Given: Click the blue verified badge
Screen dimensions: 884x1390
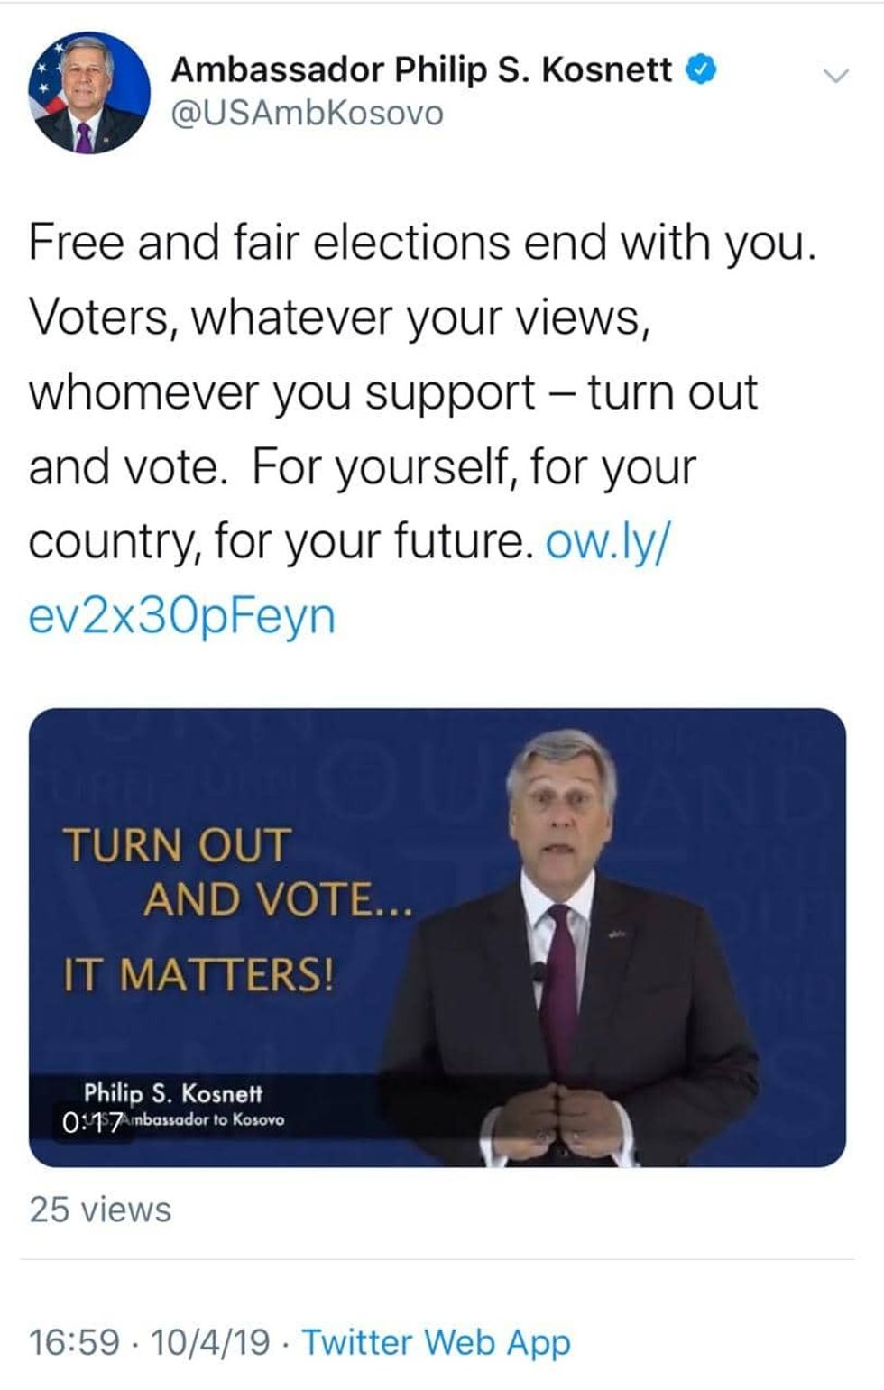Looking at the screenshot, I should pyautogui.click(x=701, y=69).
